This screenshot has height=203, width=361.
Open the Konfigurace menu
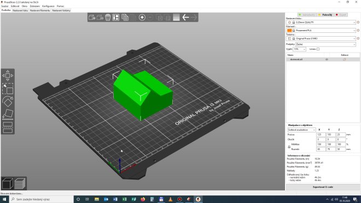[48, 6]
